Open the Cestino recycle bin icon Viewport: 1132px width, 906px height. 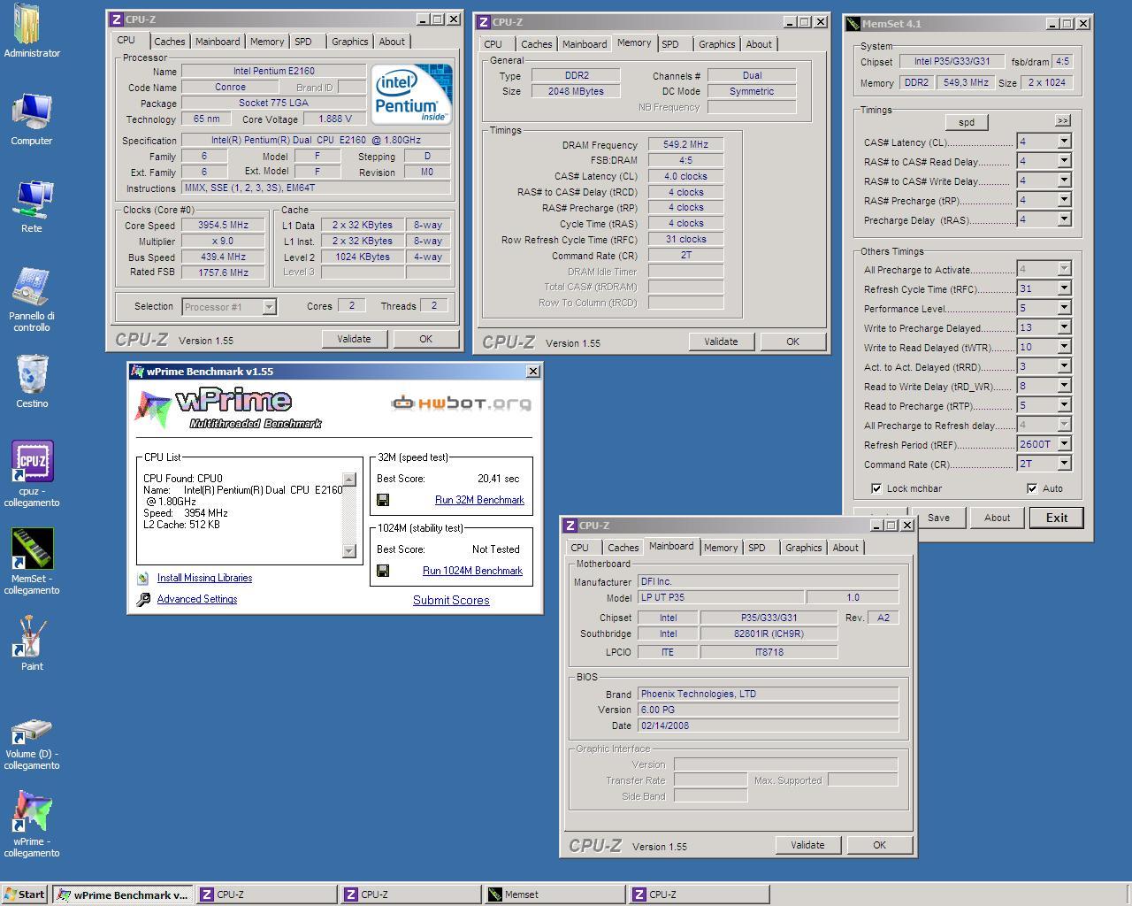(32, 374)
